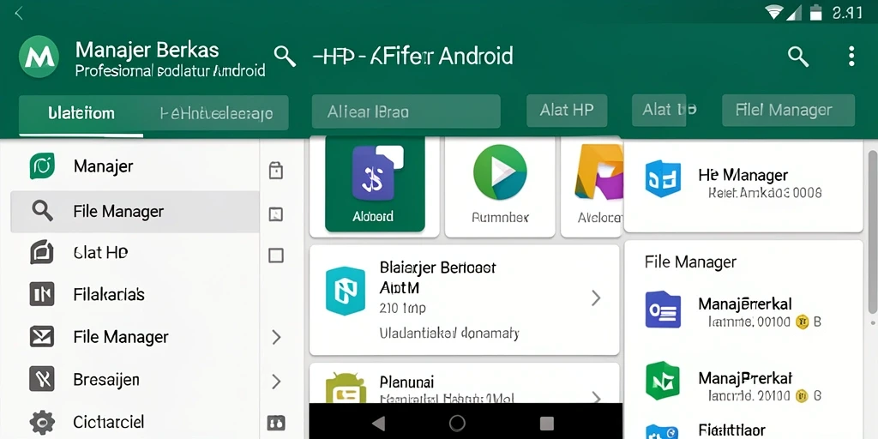This screenshot has height=439, width=878.
Task: Click the Bresaijen sidebar icon
Action: (42, 379)
